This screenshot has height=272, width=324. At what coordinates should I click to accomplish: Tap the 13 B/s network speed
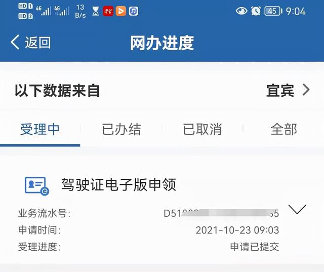(80, 11)
